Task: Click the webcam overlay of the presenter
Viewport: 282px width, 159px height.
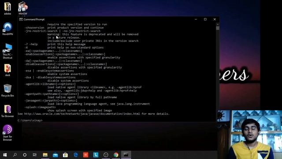Action: (250, 134)
